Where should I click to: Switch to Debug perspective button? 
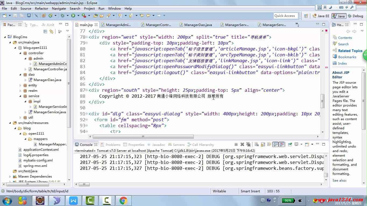[x=355, y=16]
